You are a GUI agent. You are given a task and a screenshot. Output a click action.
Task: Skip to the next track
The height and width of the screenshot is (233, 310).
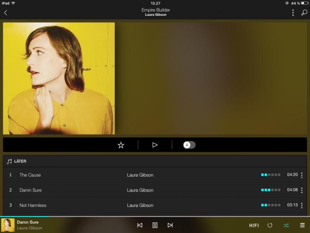[x=170, y=225]
